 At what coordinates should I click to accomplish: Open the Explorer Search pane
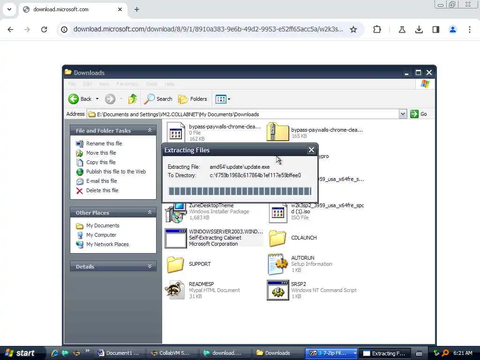(x=158, y=99)
